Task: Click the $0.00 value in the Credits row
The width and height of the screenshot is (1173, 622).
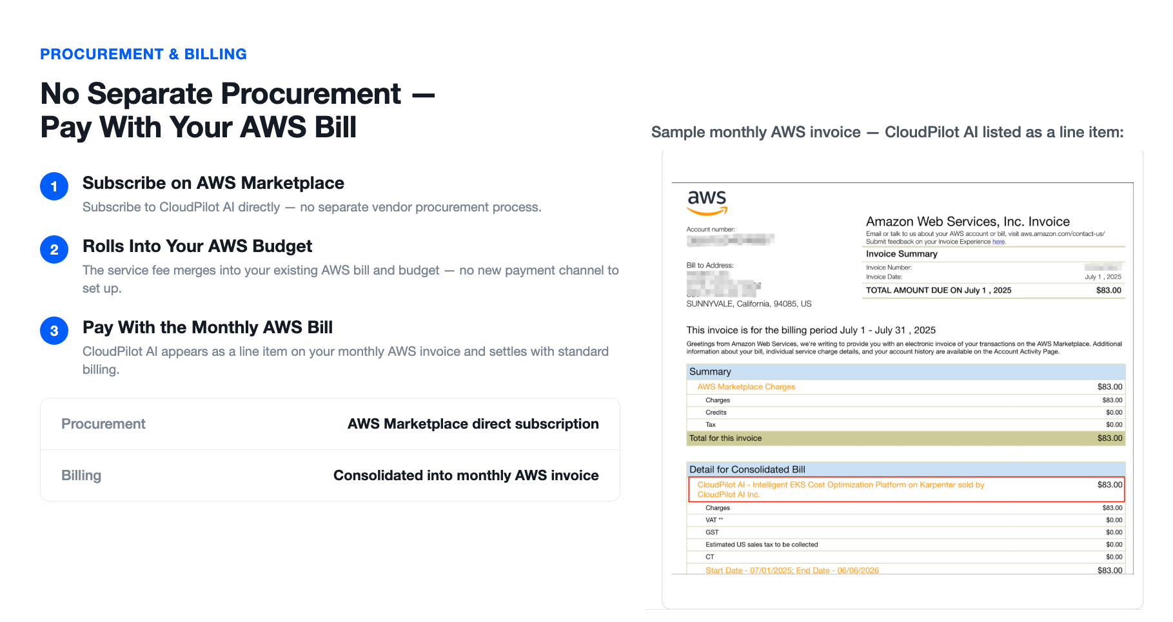Action: pos(1114,413)
